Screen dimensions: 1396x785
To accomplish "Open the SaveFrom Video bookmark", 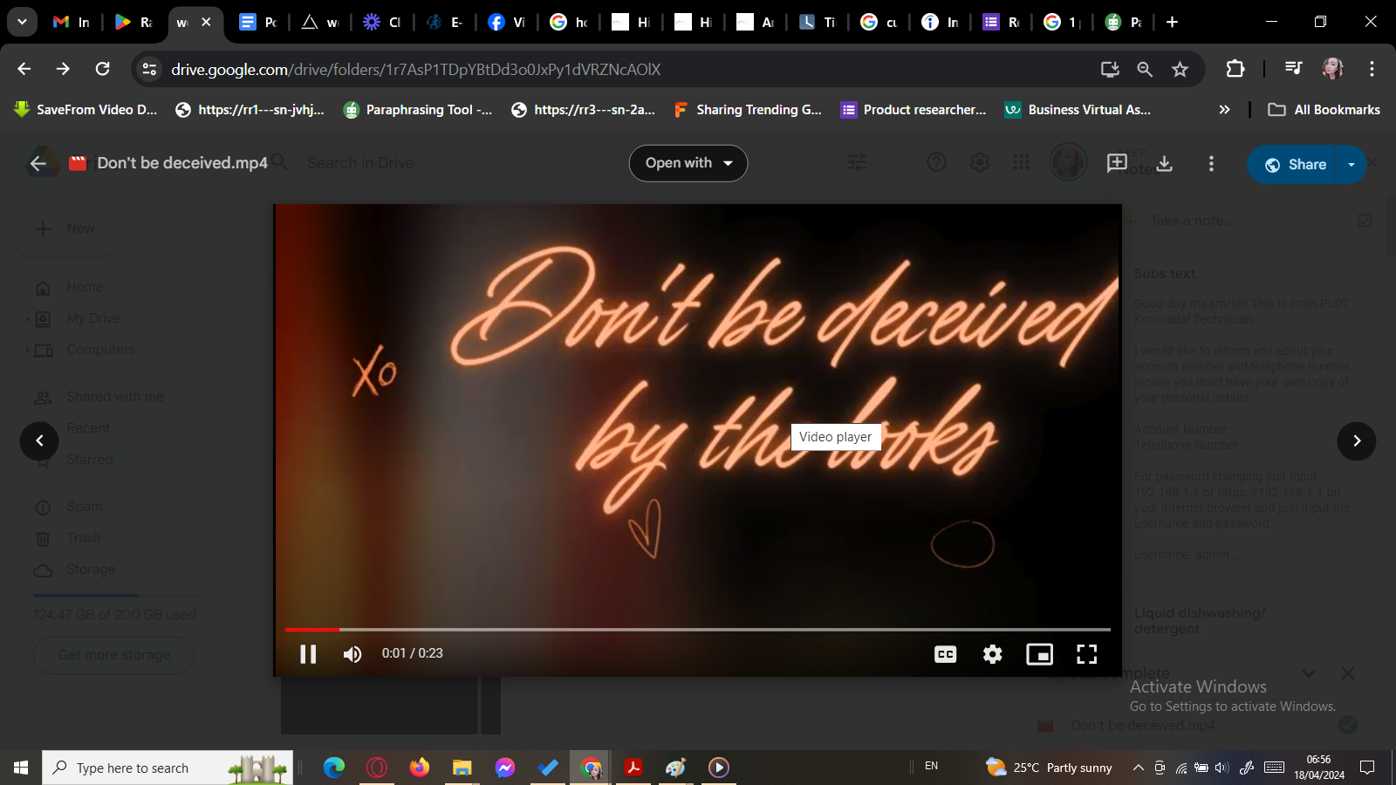I will [86, 109].
